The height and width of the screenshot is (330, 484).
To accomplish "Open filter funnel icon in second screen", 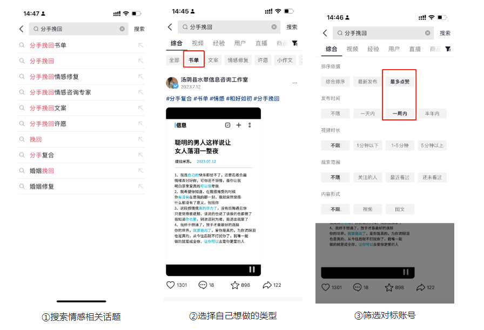I will (295, 43).
